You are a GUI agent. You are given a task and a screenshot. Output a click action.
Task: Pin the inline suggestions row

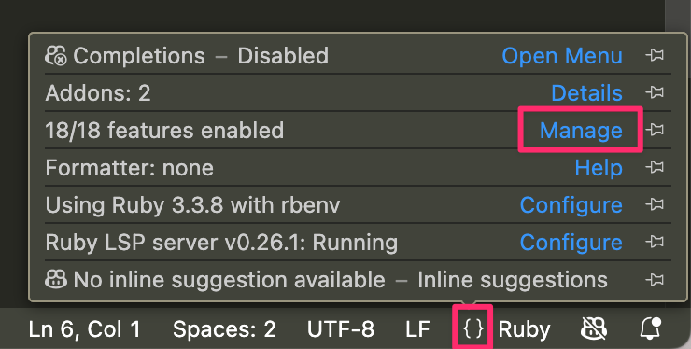tap(655, 279)
